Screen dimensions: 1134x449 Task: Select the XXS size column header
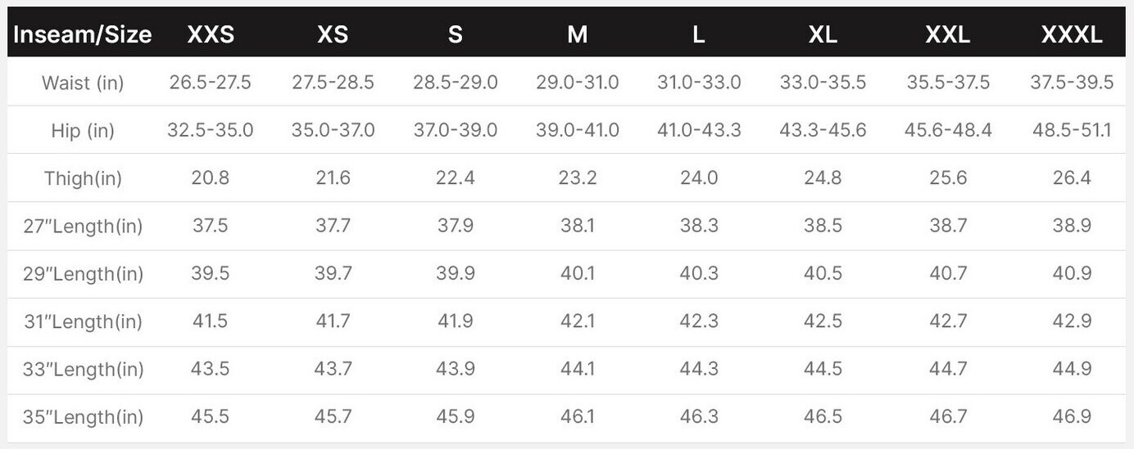tap(211, 34)
